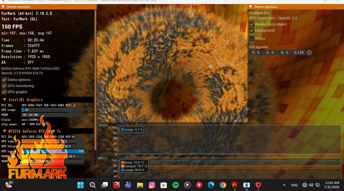Open the PDF reader taskbar icon
This screenshot has height=191, width=344.
coord(116,185)
